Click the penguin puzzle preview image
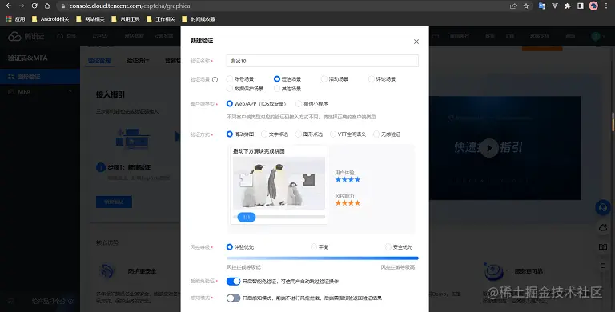 click(279, 183)
